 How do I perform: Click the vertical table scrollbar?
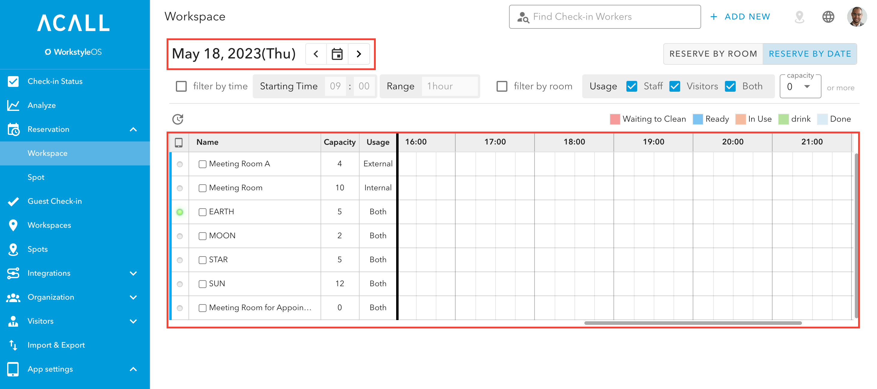856,236
